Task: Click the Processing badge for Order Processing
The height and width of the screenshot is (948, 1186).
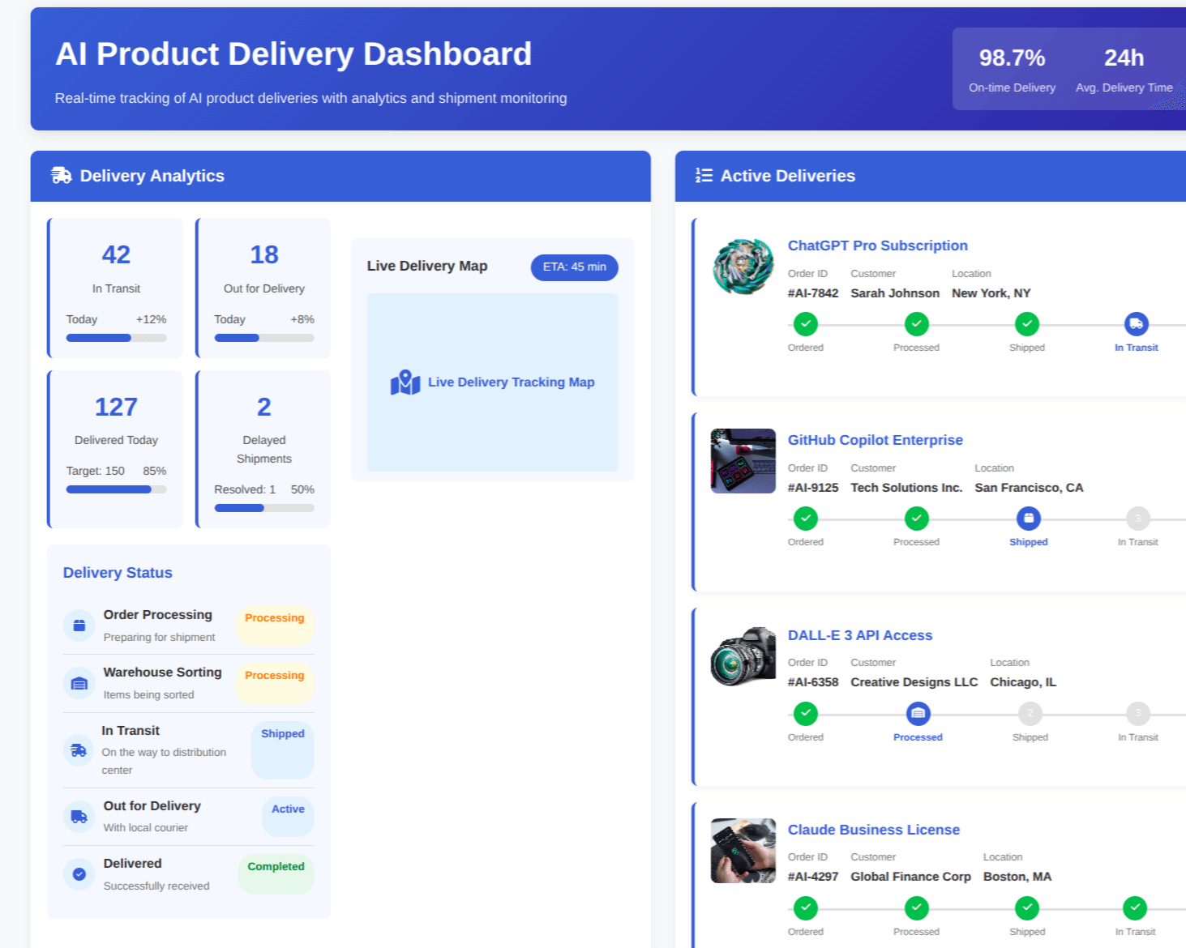Action: click(x=275, y=626)
